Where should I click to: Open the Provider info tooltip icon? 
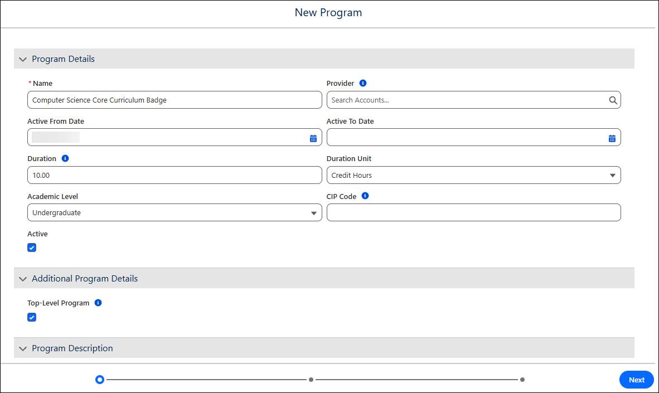(362, 83)
